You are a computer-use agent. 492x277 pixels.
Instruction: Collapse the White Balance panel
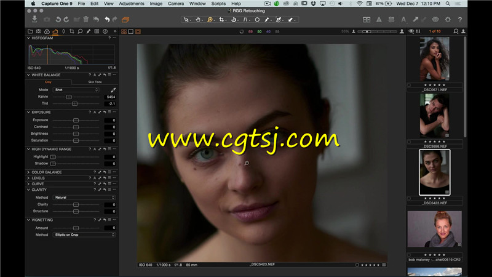pos(28,75)
